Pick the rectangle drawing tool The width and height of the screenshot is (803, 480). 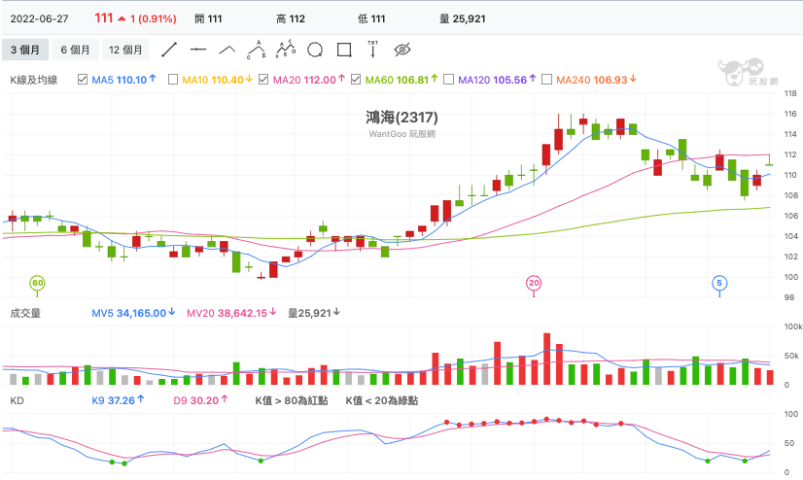[x=344, y=50]
